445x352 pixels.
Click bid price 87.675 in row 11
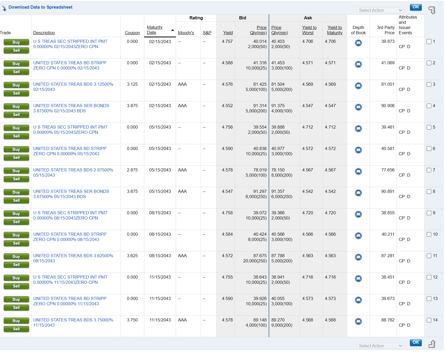260,256
